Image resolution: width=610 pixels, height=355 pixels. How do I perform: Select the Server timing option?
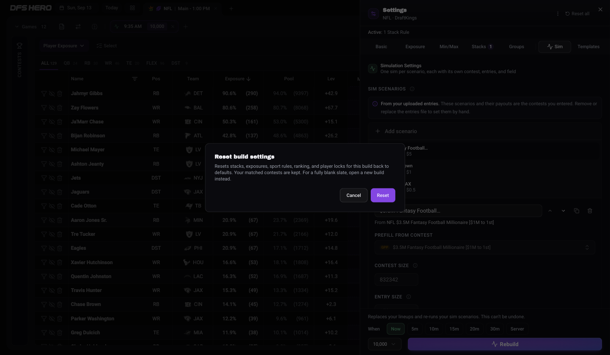517,329
